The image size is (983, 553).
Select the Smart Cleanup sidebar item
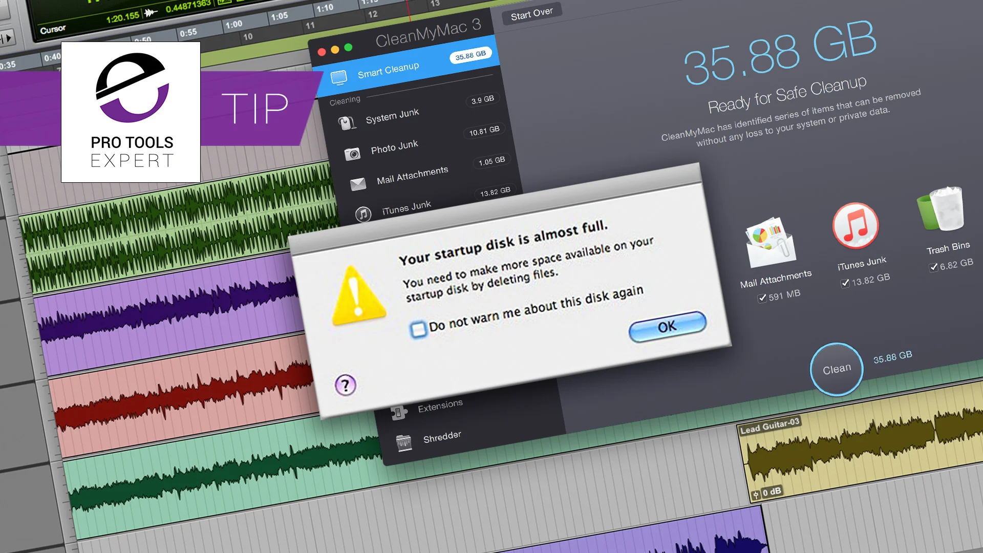(388, 70)
